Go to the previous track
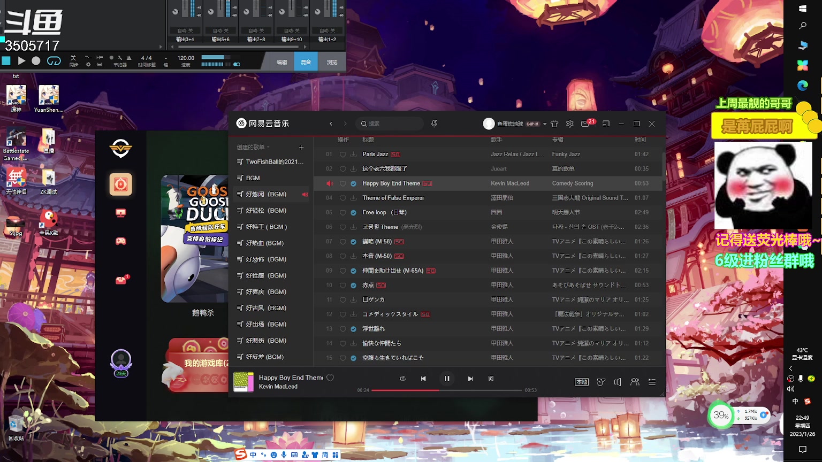Image resolution: width=822 pixels, height=462 pixels. click(423, 379)
